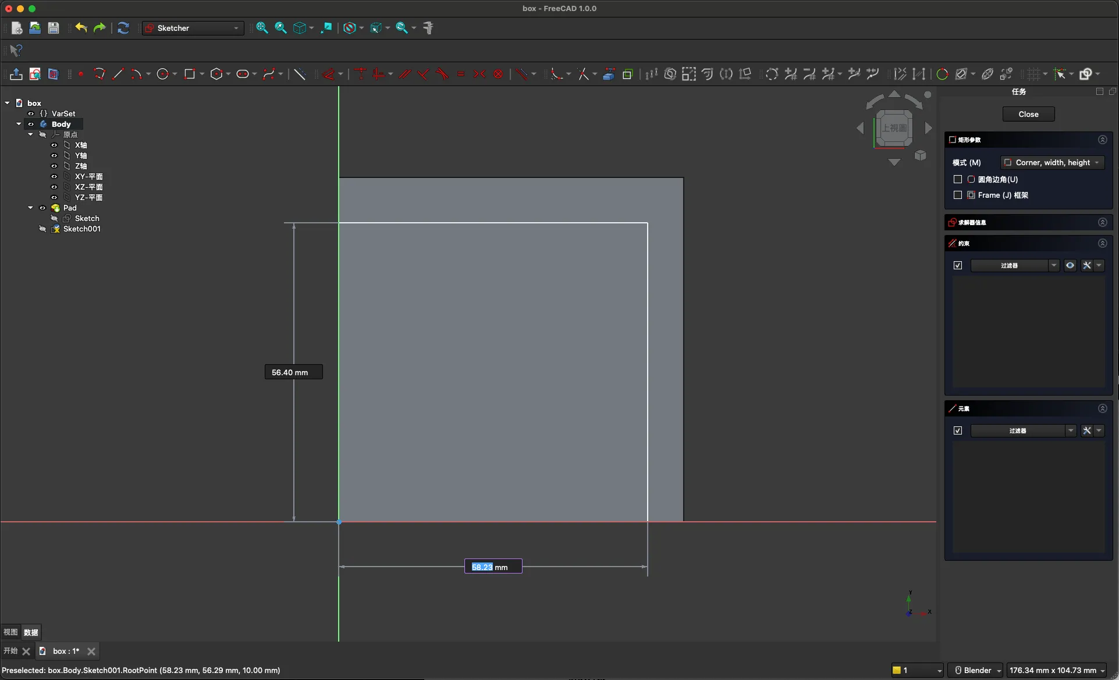This screenshot has width=1119, height=680.
Task: Select the line drawing tool
Action: [x=118, y=74]
